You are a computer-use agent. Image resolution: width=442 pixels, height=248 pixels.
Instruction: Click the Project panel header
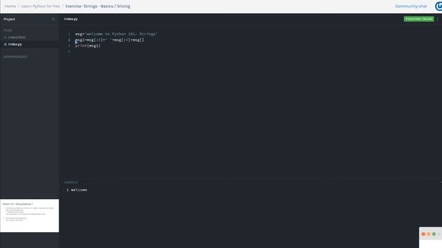[x=9, y=19]
